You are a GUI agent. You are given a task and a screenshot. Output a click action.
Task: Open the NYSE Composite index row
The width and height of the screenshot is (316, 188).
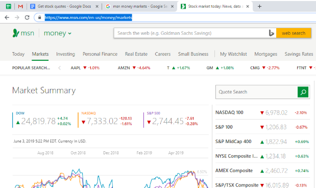[262, 156]
